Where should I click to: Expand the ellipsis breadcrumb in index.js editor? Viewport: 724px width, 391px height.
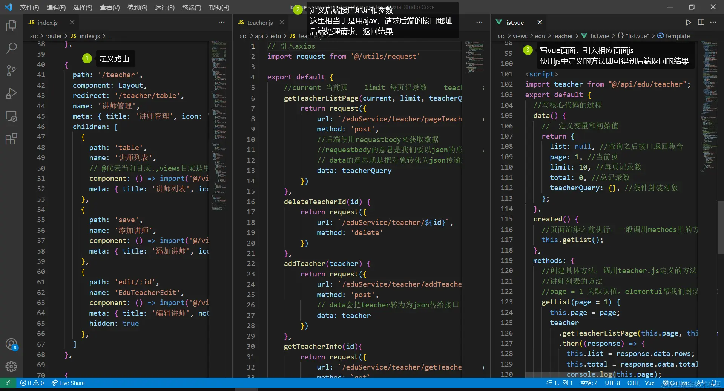click(x=109, y=36)
